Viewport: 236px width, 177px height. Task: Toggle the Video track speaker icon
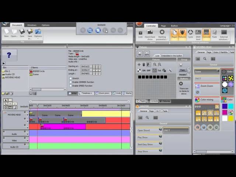click(4, 138)
